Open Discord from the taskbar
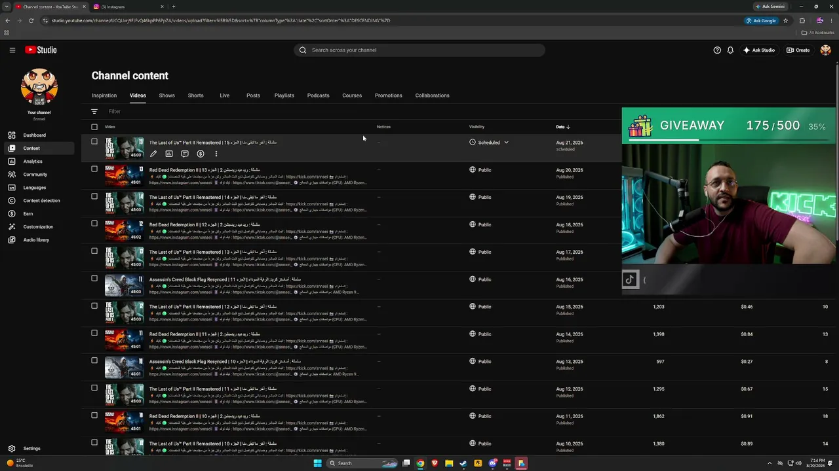The image size is (839, 471). tap(492, 463)
